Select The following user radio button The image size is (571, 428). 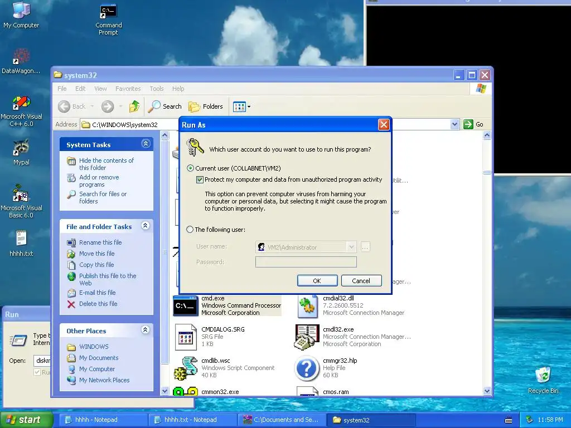point(190,230)
